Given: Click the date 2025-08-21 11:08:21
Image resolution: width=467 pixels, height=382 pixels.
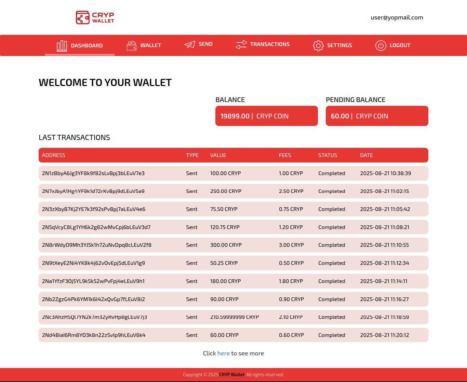Looking at the screenshot, I should 385,227.
